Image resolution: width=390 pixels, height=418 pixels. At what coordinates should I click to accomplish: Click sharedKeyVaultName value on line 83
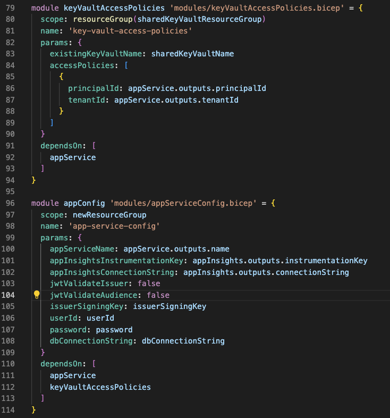(192, 54)
